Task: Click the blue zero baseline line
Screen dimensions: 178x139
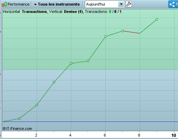Action: (90, 122)
